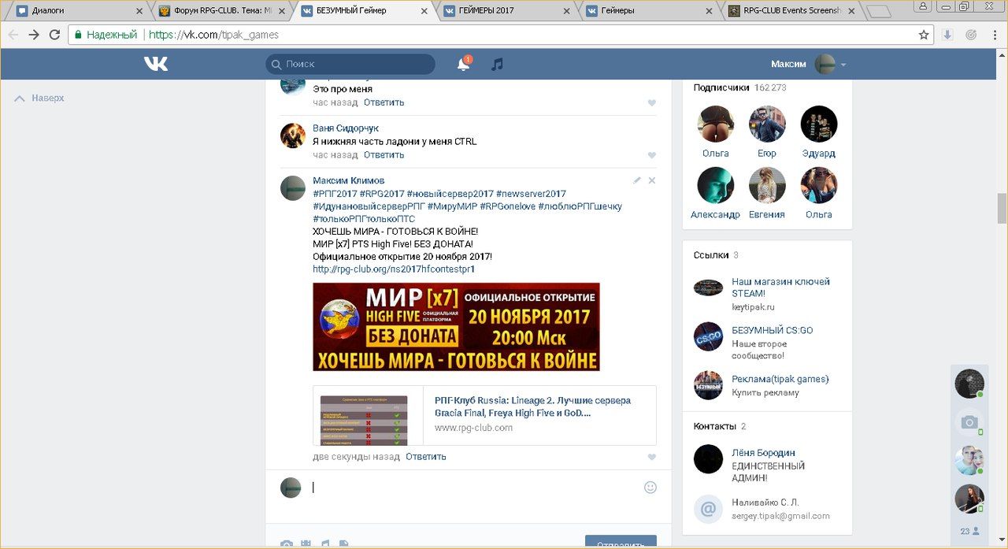Edit Максим Климов's comment with pencil icon
The width and height of the screenshot is (1008, 549).
[637, 180]
